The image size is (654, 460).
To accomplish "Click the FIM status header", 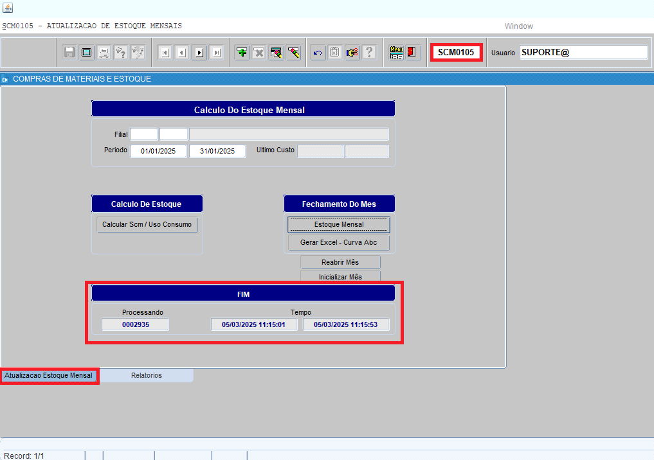I will click(x=243, y=294).
